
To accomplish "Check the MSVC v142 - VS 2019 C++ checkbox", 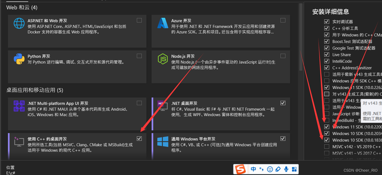I will click(x=327, y=147).
